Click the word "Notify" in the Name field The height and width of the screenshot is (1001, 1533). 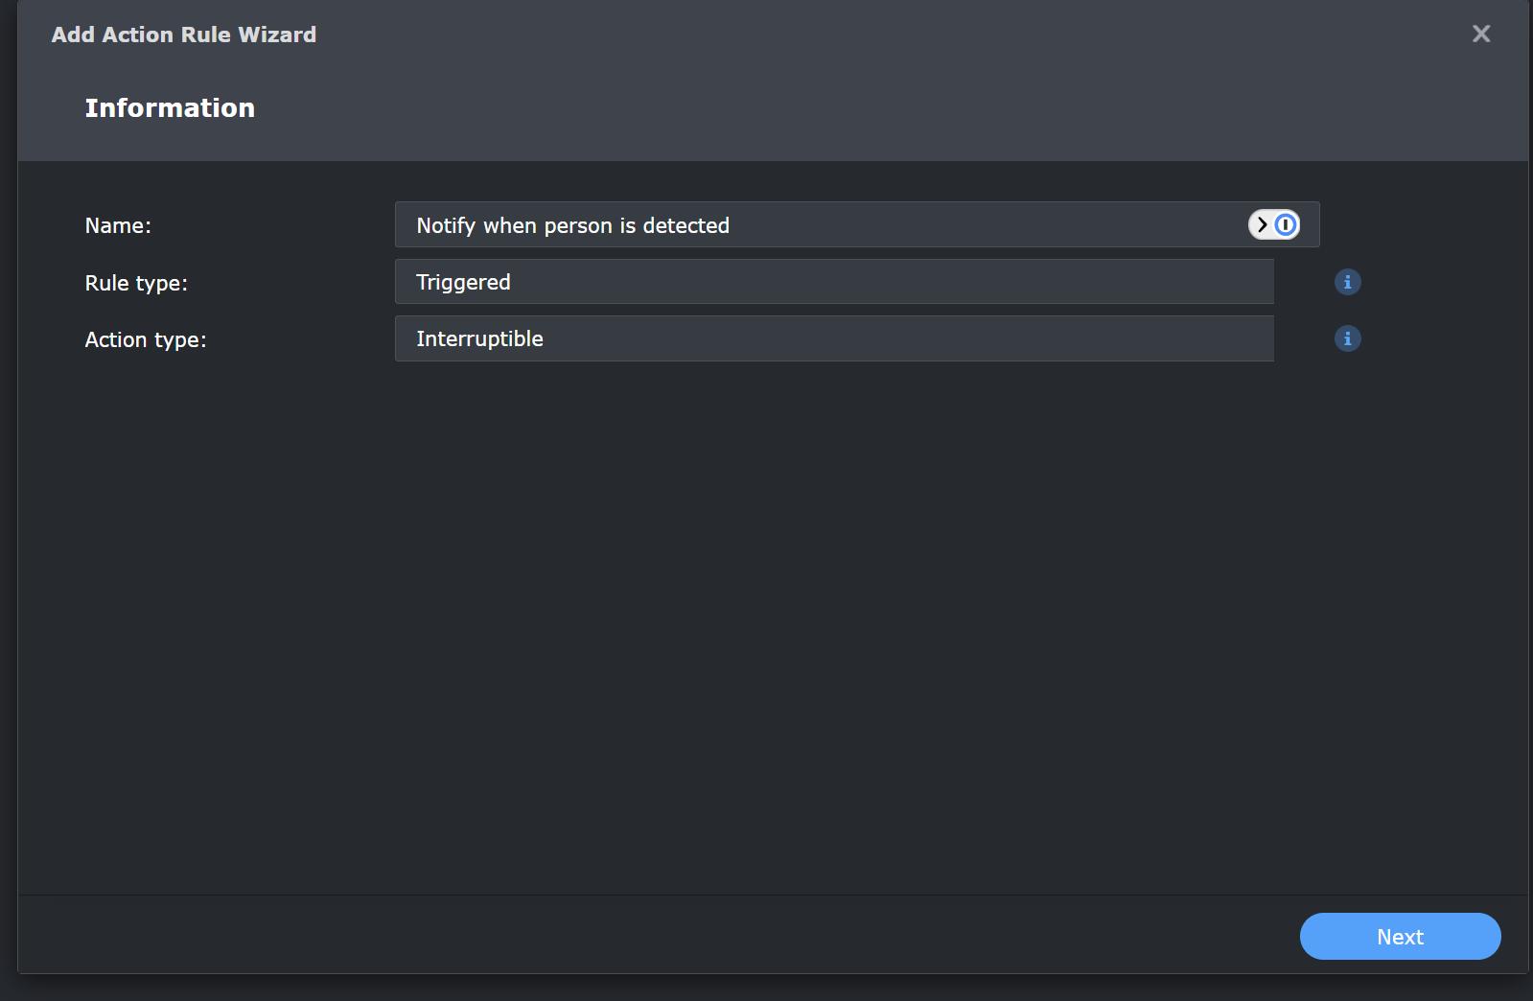point(446,226)
